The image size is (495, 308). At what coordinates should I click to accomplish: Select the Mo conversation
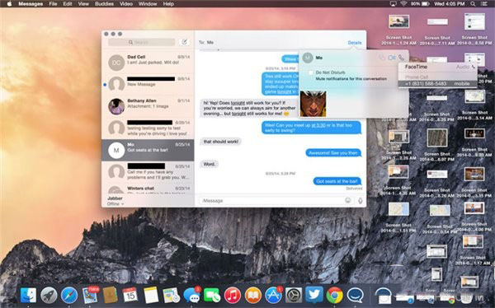[148, 150]
